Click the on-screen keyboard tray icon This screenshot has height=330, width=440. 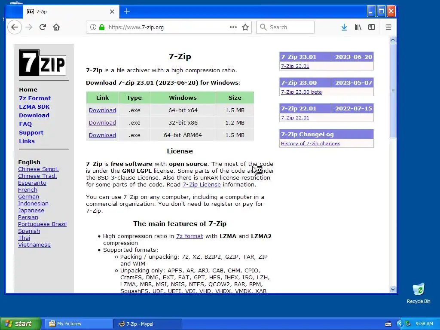point(388,324)
